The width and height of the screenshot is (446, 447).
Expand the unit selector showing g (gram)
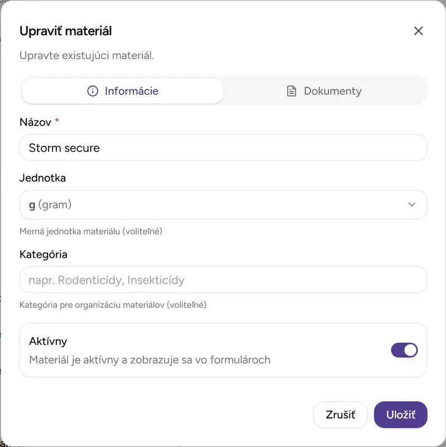tap(223, 205)
